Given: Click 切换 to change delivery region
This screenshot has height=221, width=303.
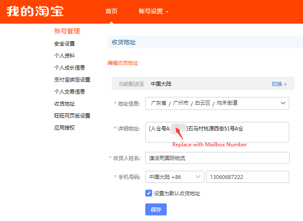Looking at the screenshot, I should (x=279, y=84).
